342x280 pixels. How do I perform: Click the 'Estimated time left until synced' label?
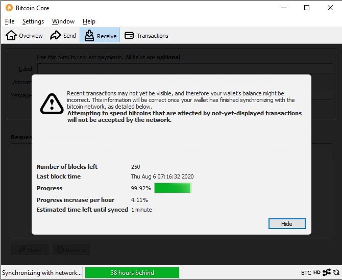82,210
